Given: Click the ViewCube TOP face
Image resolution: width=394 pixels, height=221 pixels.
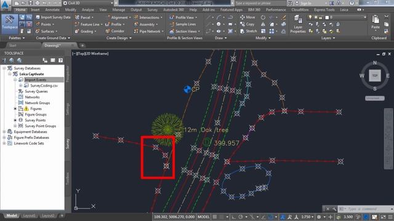Looking at the screenshot, I should 375,76.
